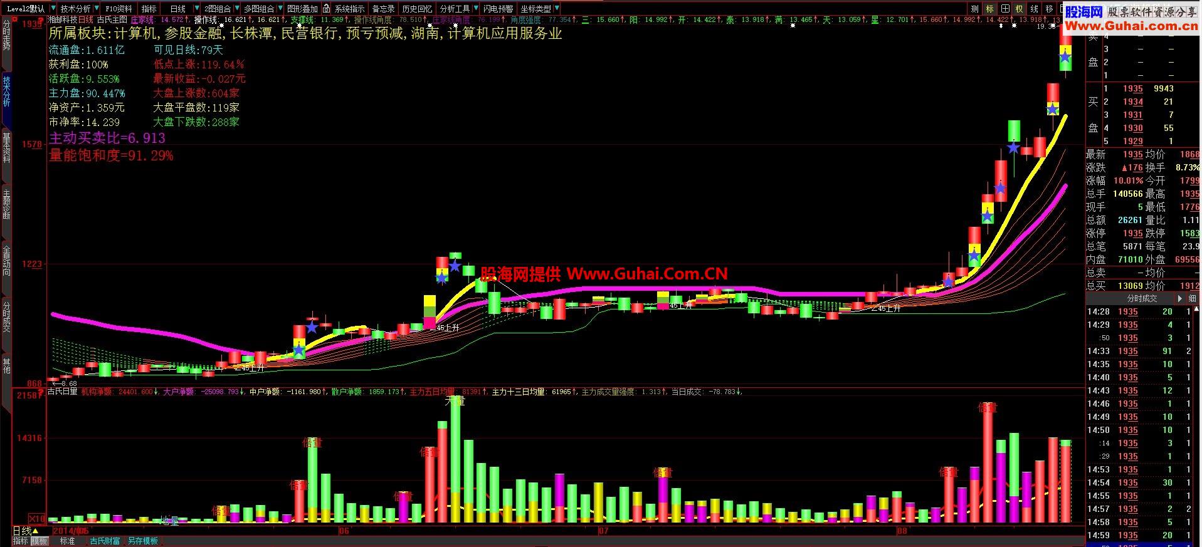Screen dimensions: 1202x547
Task: Open 历史回忆 playback
Action: coord(417,9)
